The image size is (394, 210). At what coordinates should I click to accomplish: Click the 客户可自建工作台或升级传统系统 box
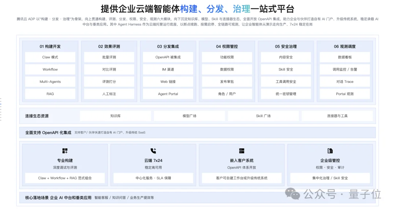pyautogui.click(x=242, y=178)
